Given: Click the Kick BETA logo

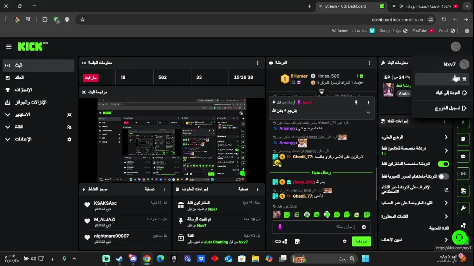Looking at the screenshot, I should (33, 46).
